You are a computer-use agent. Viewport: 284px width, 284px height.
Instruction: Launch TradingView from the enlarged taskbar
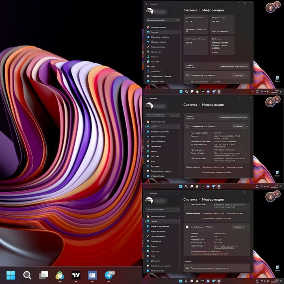[x=76, y=275]
